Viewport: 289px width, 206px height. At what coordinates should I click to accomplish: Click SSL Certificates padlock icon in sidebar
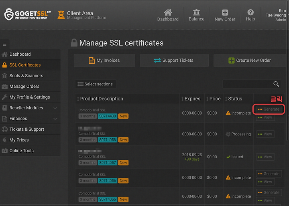[x=4, y=65]
